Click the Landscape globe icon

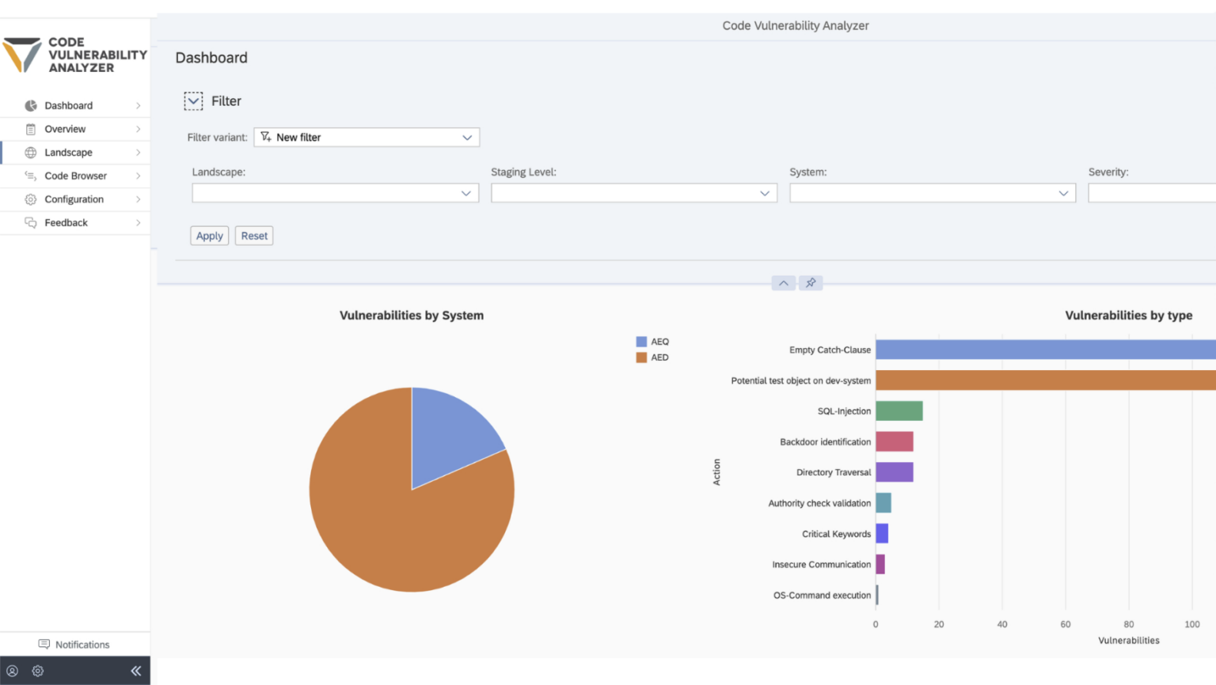click(30, 152)
